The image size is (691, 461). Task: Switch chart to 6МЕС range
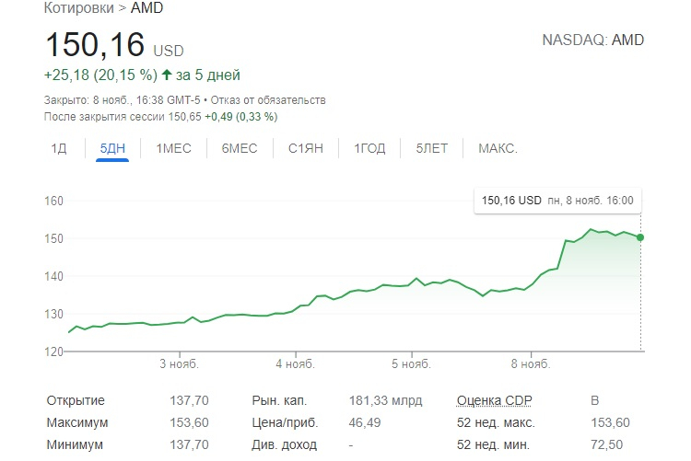(x=240, y=148)
